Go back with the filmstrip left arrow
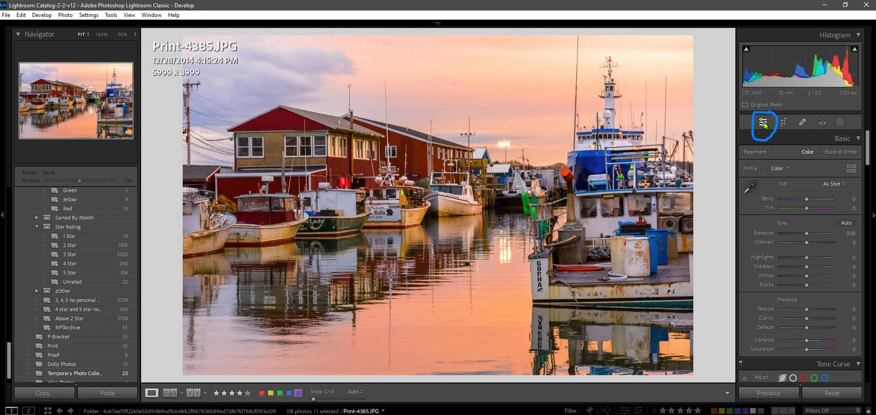This screenshot has width=876, height=415. (60, 410)
